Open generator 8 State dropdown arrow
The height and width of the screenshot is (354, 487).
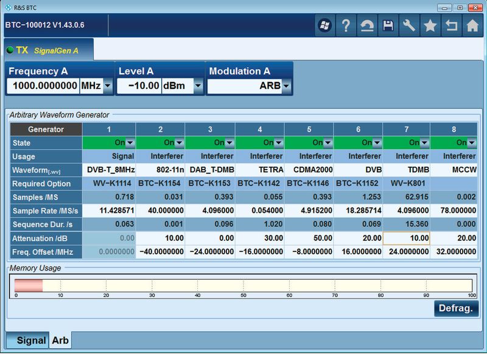[x=472, y=143]
